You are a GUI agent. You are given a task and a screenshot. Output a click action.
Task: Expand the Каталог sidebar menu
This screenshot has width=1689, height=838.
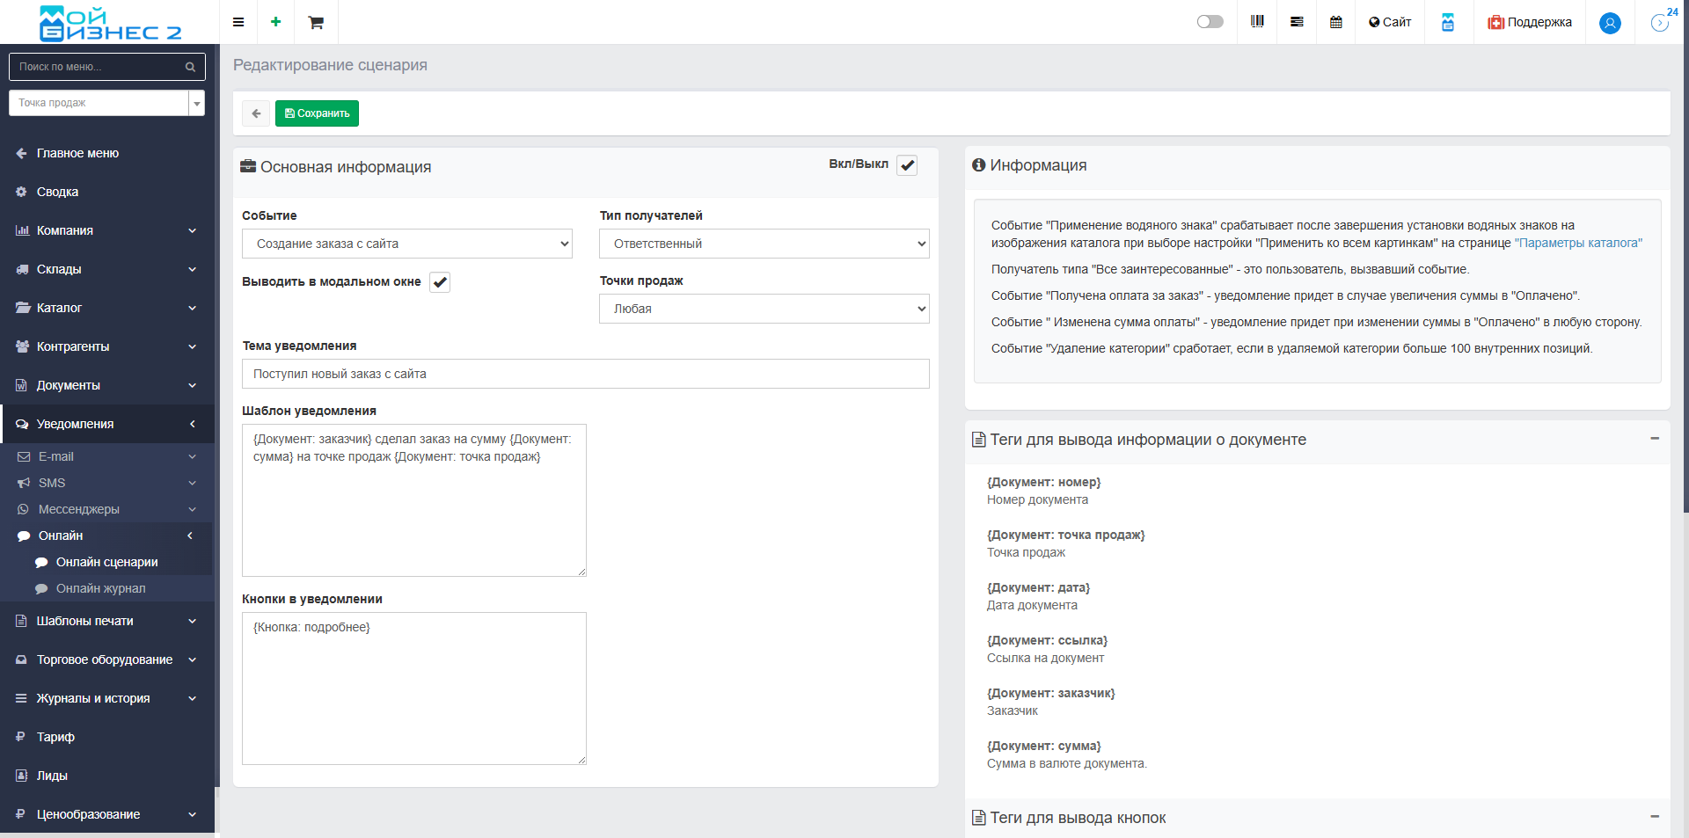pos(106,308)
